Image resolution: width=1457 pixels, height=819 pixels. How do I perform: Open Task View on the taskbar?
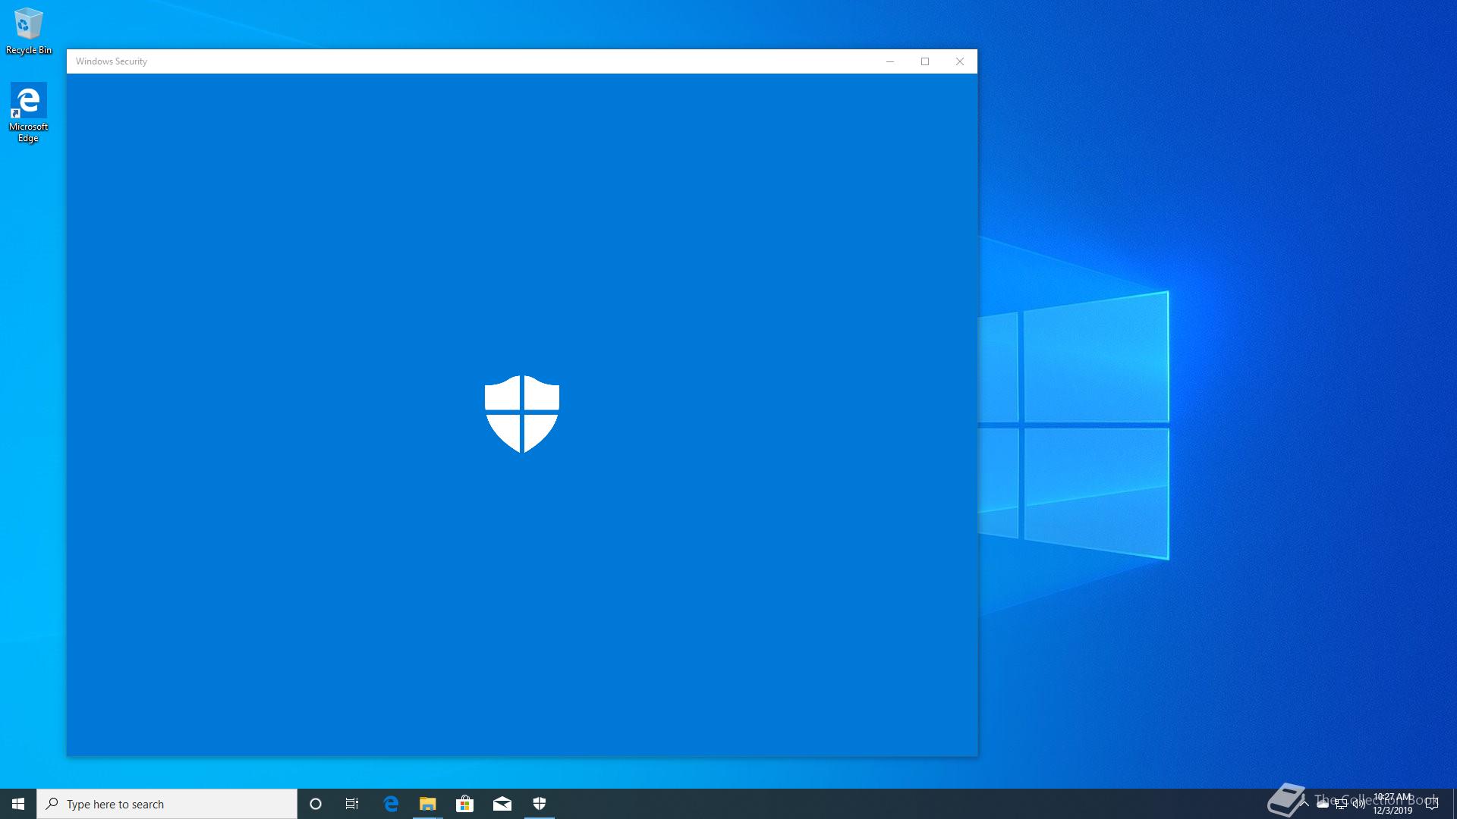(352, 804)
